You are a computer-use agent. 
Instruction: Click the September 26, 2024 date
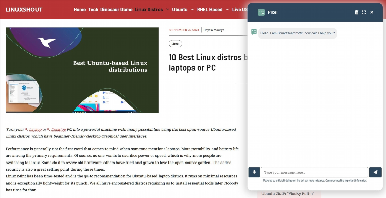184,30
